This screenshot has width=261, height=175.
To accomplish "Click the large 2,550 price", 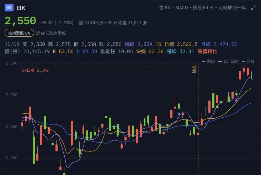I will [x=20, y=21].
